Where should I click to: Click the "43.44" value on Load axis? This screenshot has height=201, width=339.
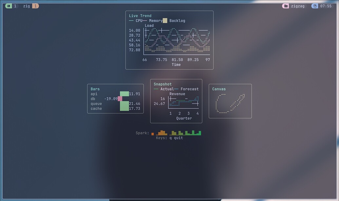[135, 40]
